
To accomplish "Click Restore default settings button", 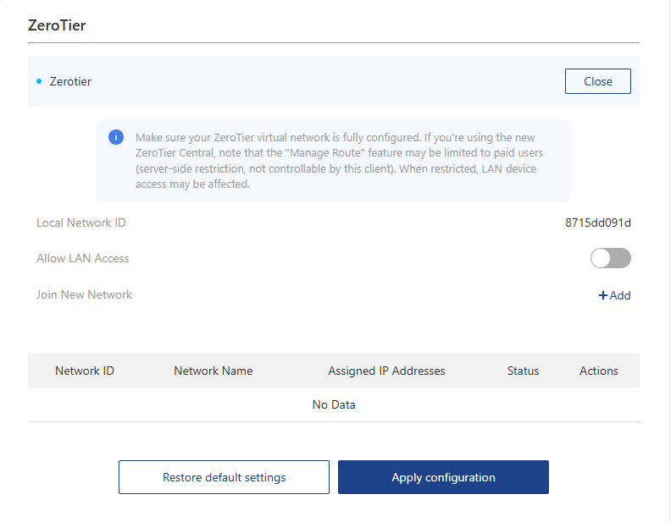I will tap(224, 477).
